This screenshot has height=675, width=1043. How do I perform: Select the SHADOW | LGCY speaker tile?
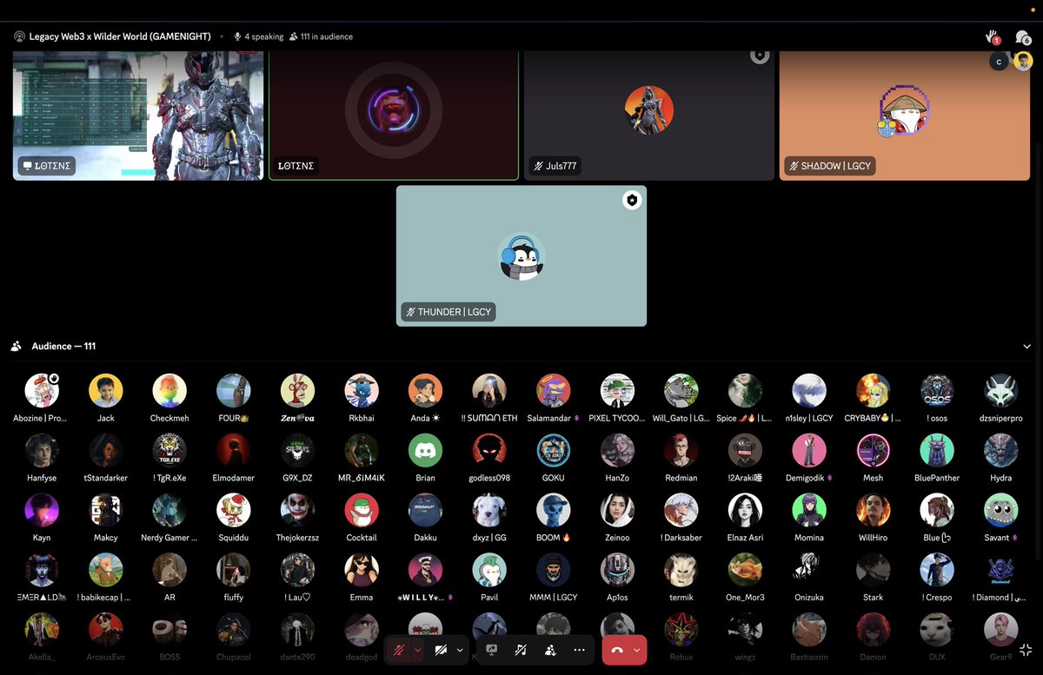pos(905,115)
